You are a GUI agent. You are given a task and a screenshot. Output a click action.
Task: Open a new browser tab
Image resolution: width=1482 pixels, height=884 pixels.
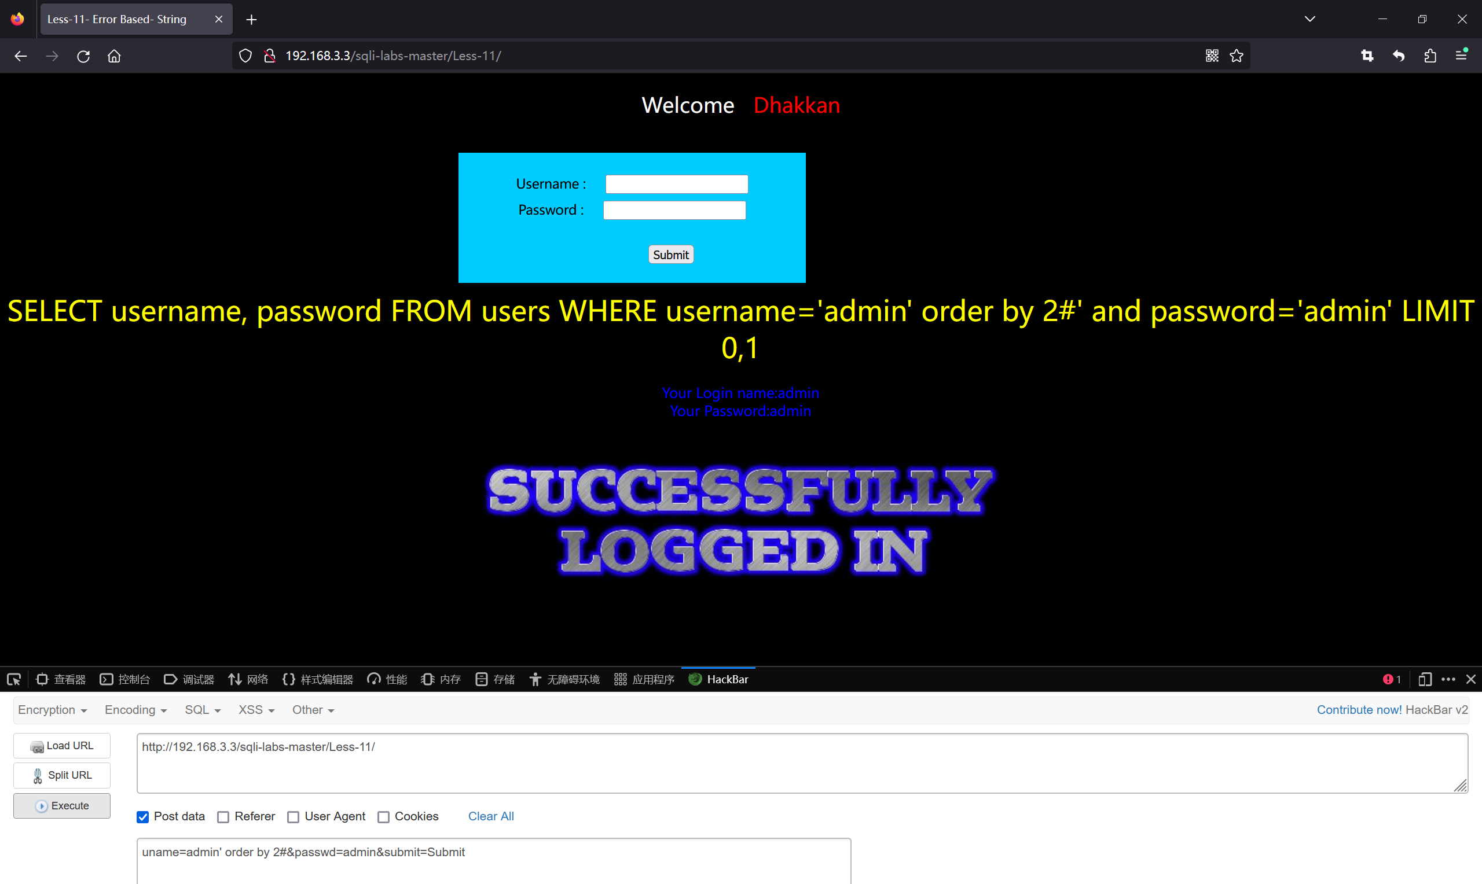pyautogui.click(x=251, y=20)
